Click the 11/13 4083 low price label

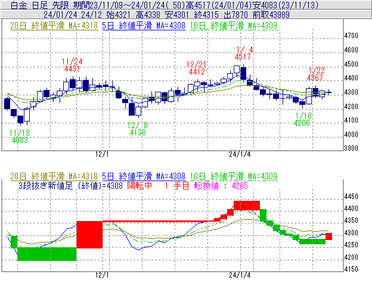tap(19, 136)
